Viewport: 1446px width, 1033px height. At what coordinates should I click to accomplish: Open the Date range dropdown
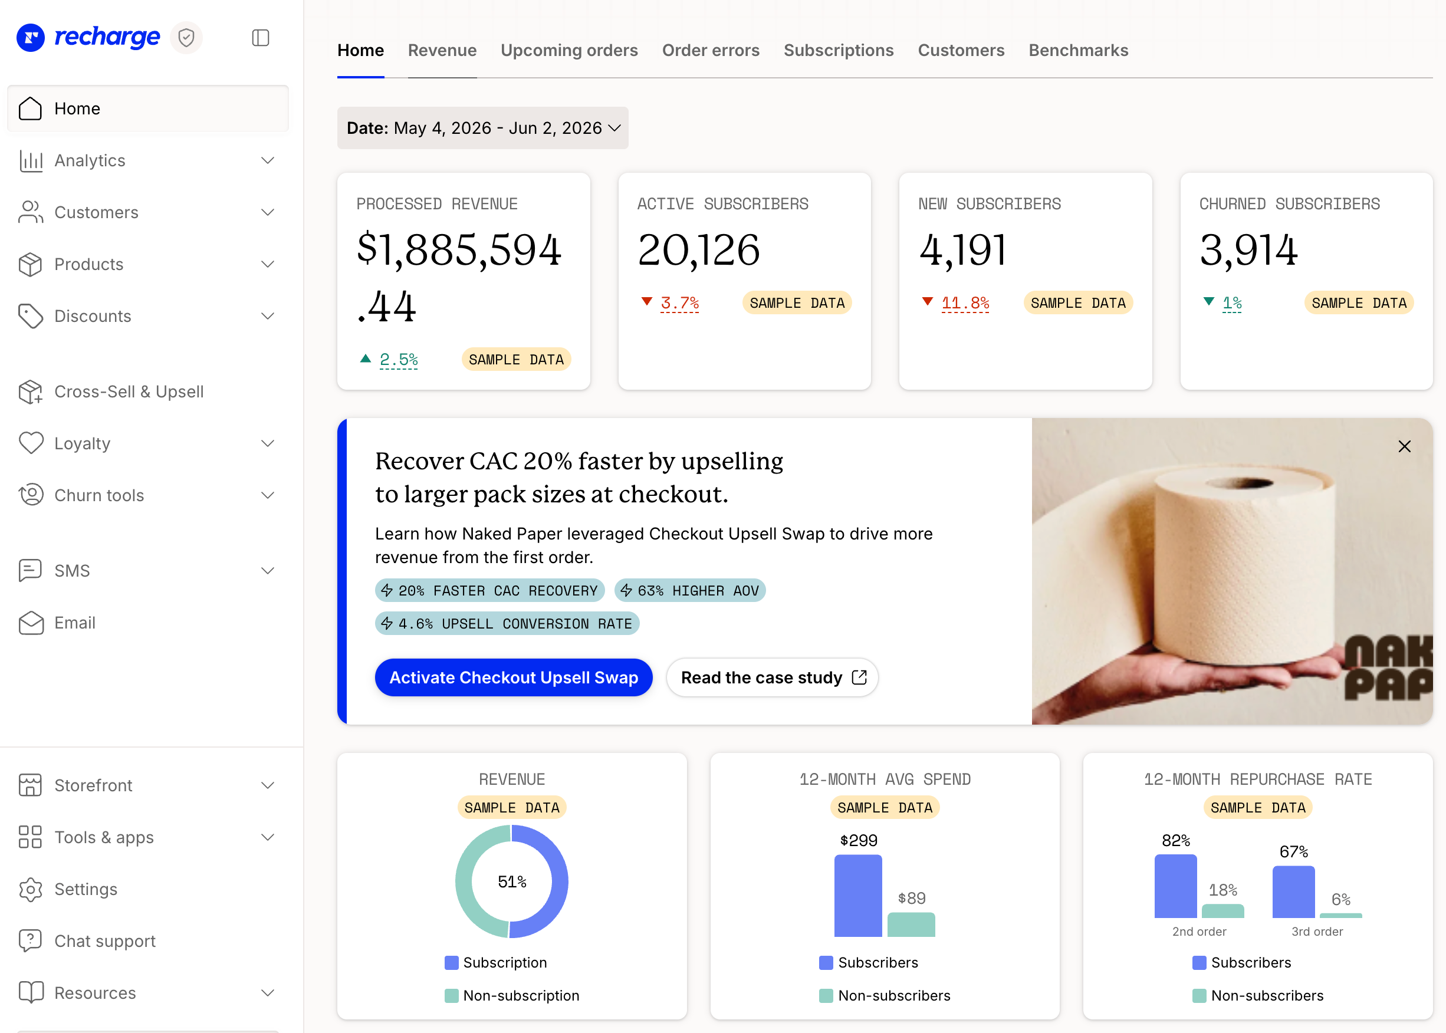point(482,128)
